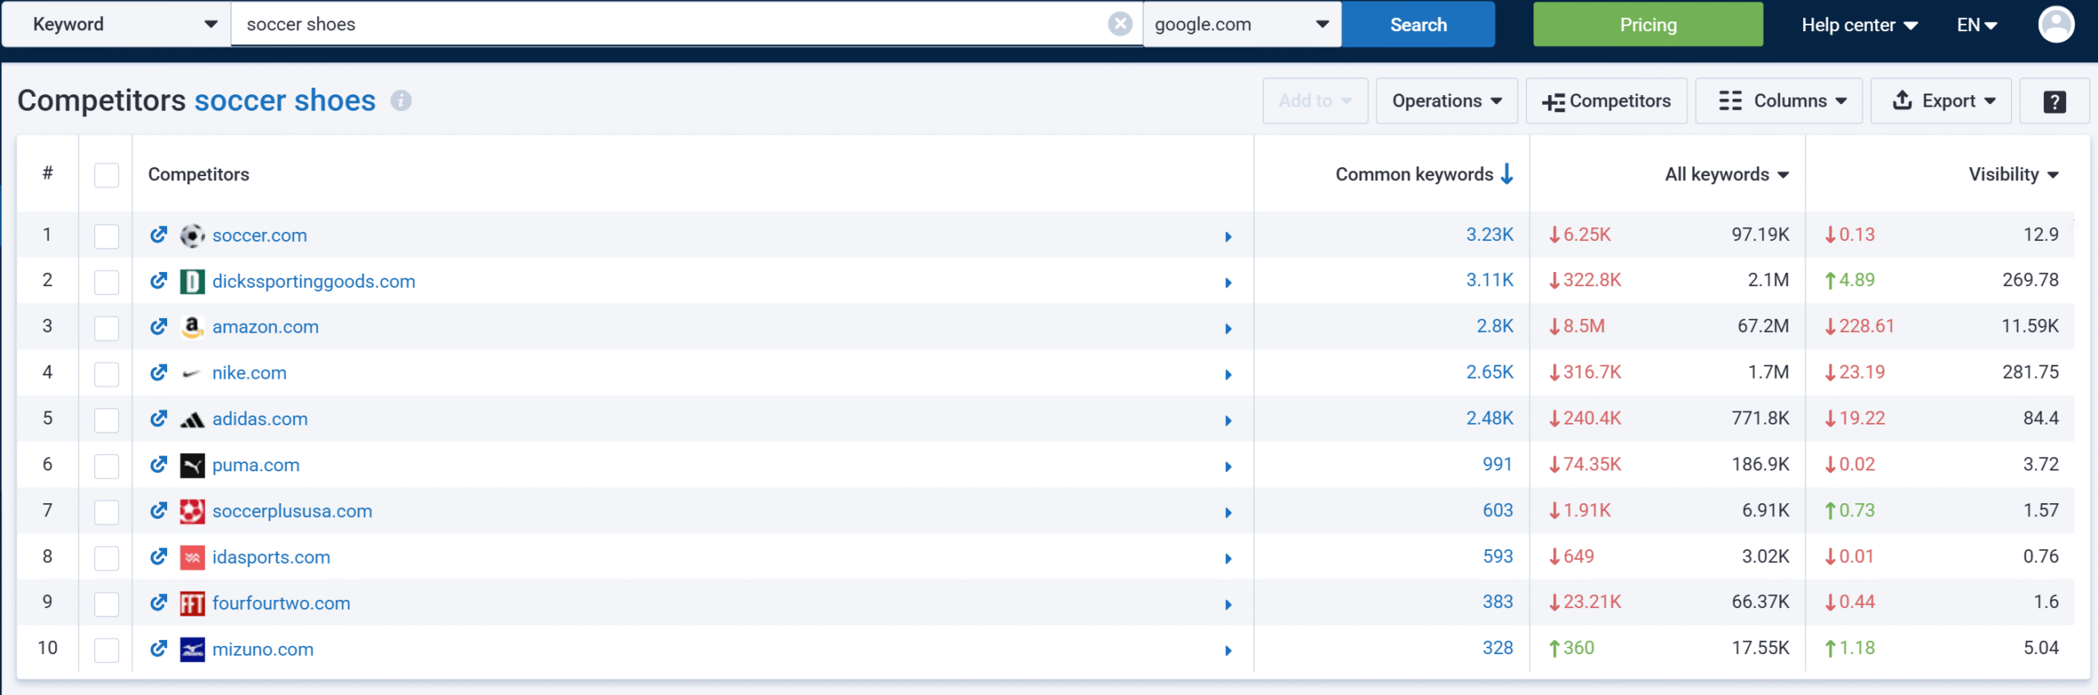Open external link icon for nike.com
Viewport: 2098px width, 695px height.
(x=158, y=373)
